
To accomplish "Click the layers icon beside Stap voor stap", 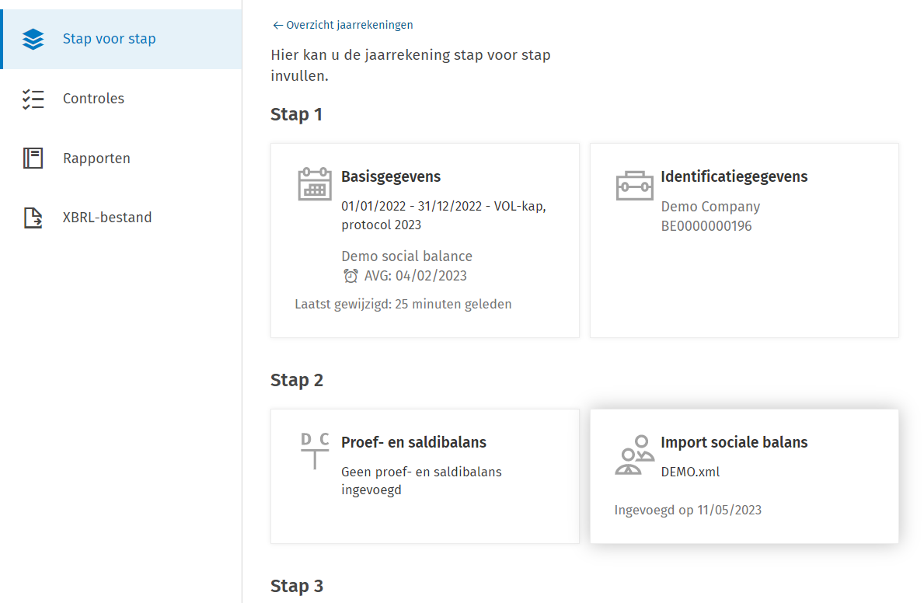I will pyautogui.click(x=33, y=39).
